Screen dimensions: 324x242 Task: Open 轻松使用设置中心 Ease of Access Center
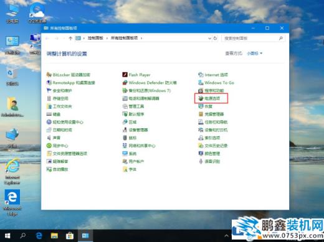[65, 122]
